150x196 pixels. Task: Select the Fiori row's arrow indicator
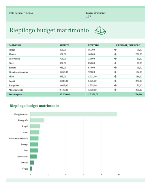coord(115,63)
